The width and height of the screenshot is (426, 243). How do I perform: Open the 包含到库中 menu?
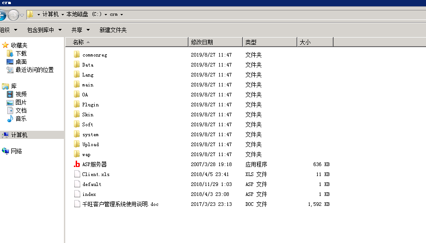click(44, 30)
